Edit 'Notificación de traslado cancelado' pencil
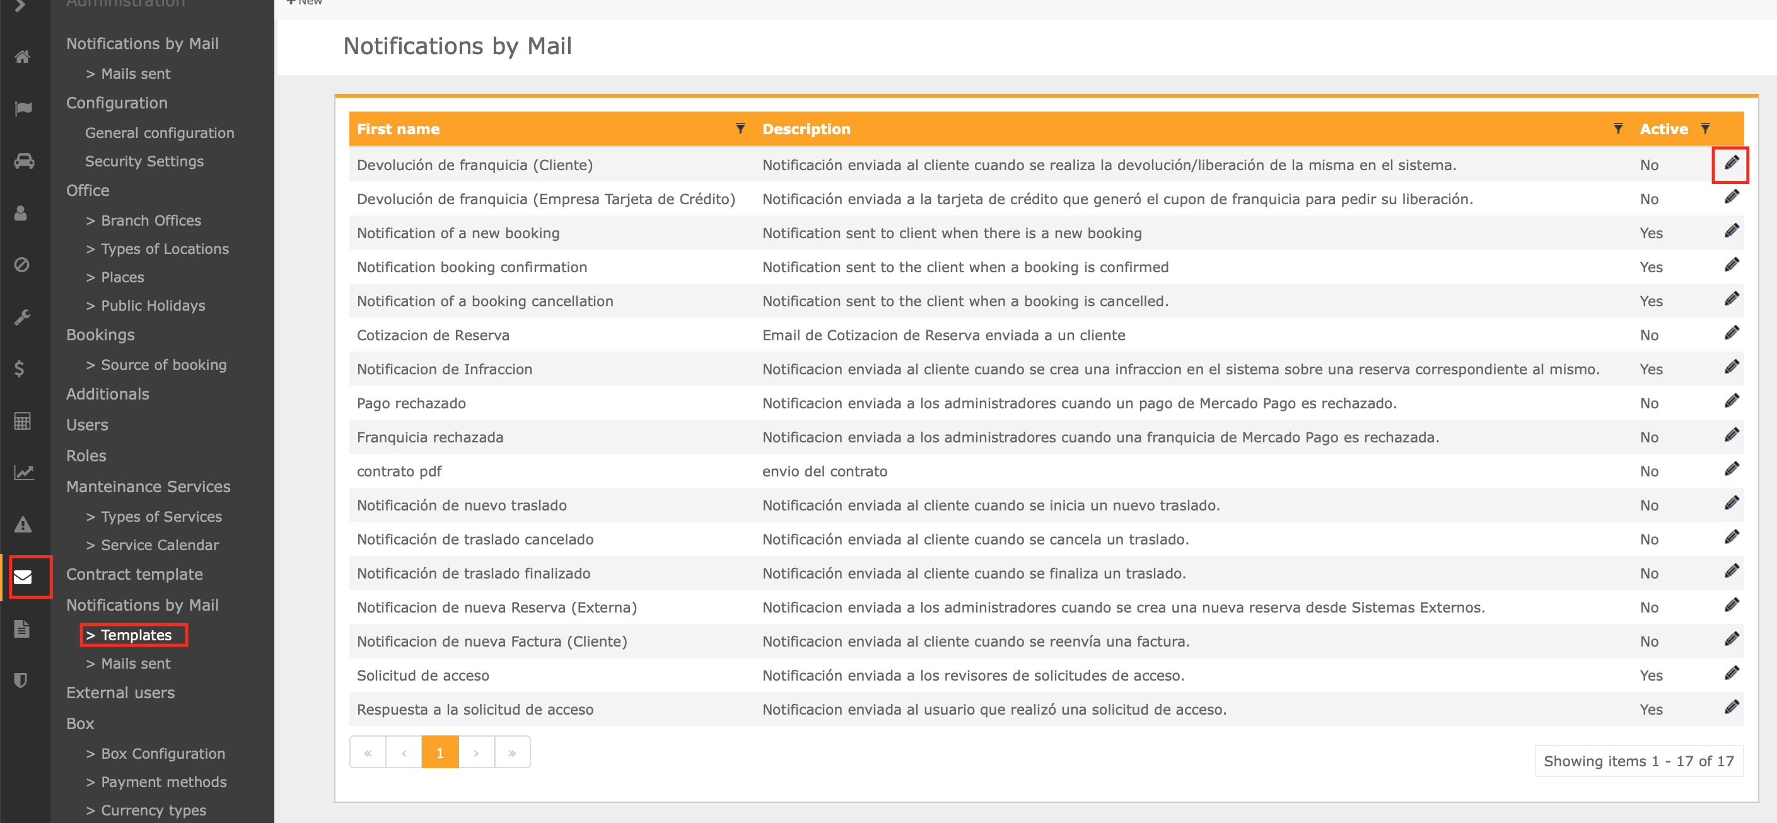This screenshot has width=1777, height=823. pyautogui.click(x=1732, y=537)
